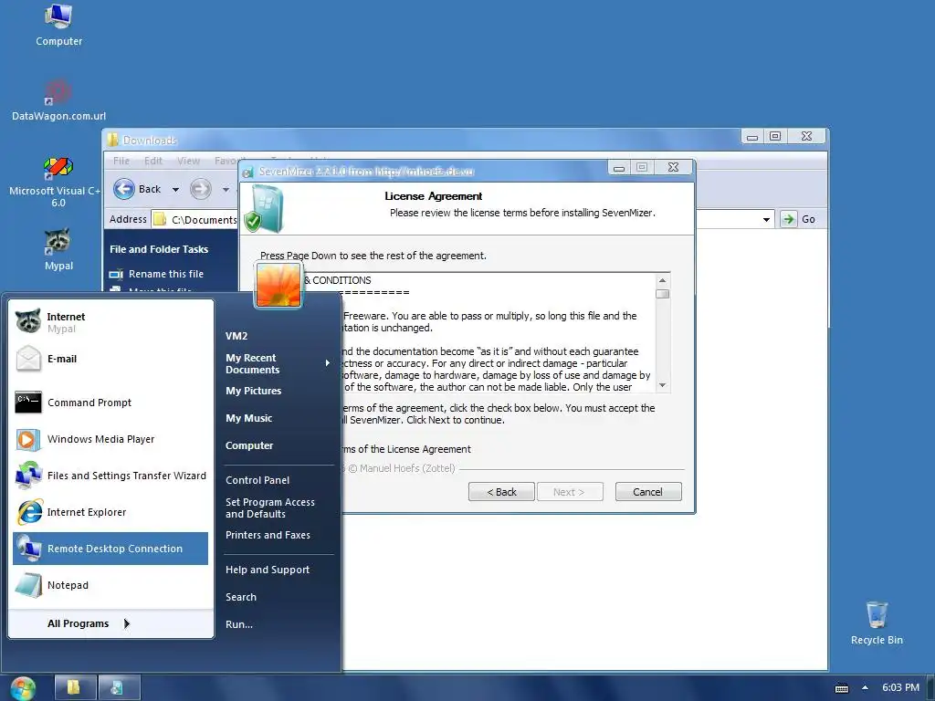Launch Microsoft Visual C++ 6.0 desktop icon

[x=58, y=182]
